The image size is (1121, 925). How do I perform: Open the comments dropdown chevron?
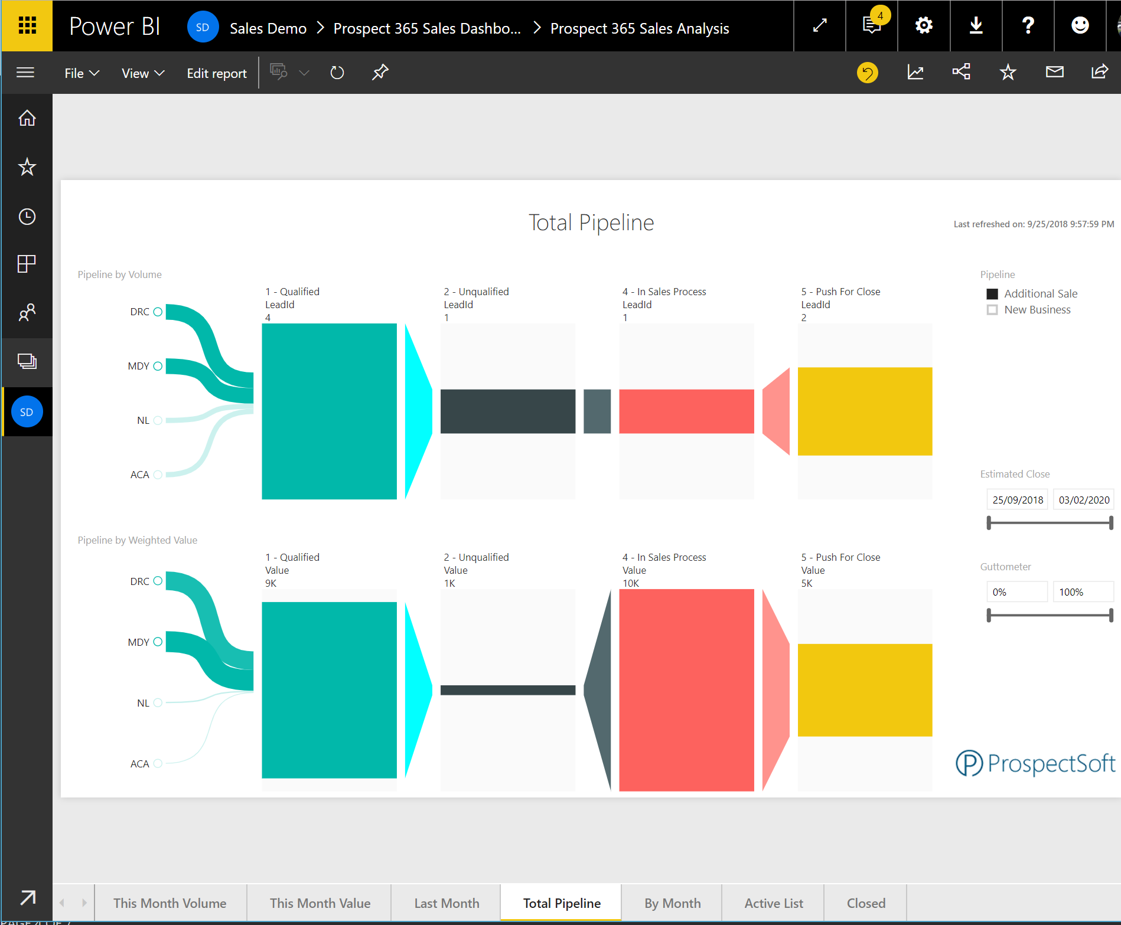pos(305,73)
